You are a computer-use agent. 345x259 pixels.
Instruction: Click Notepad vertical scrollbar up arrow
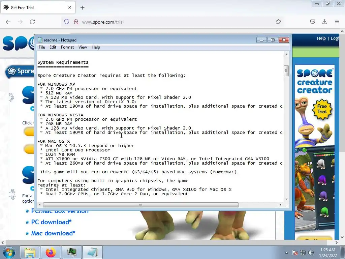coord(286,54)
